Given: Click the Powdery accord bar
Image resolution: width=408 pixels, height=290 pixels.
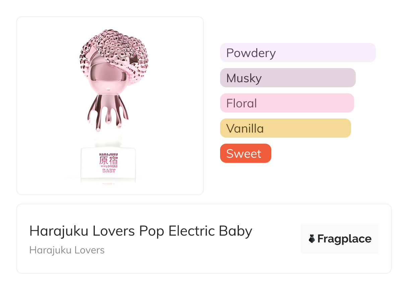Looking at the screenshot, I should 297,53.
